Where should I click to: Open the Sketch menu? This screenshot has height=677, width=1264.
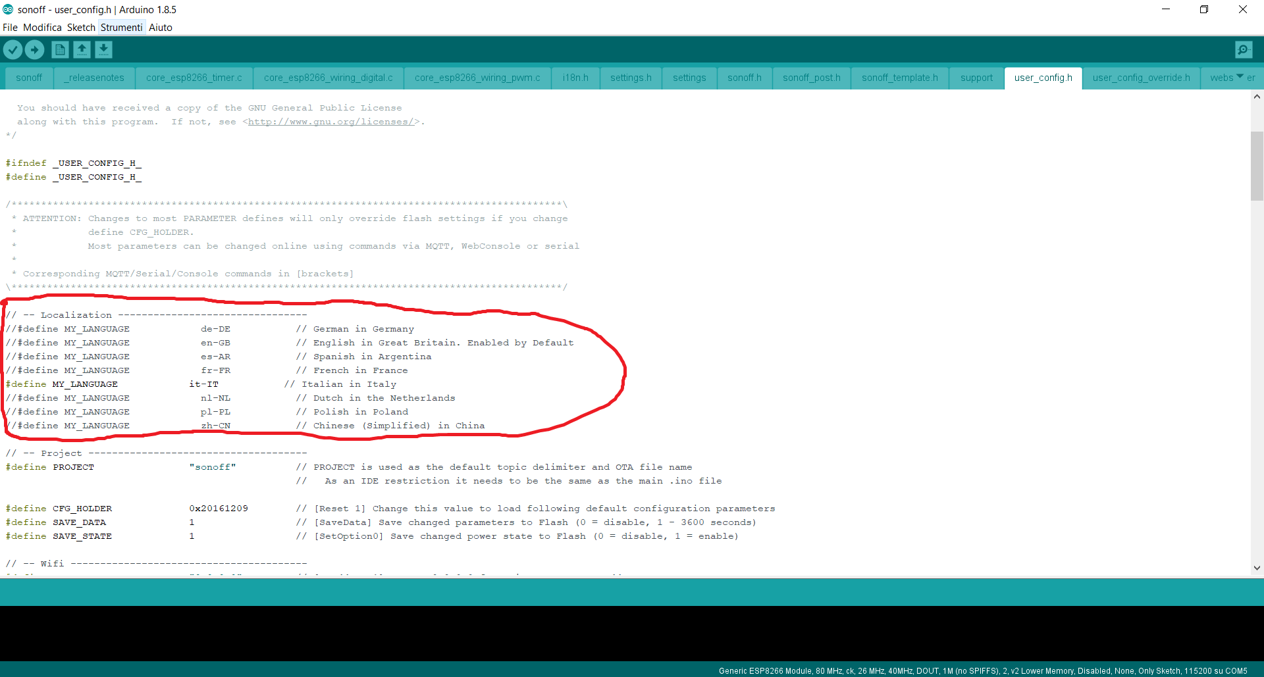coord(81,28)
